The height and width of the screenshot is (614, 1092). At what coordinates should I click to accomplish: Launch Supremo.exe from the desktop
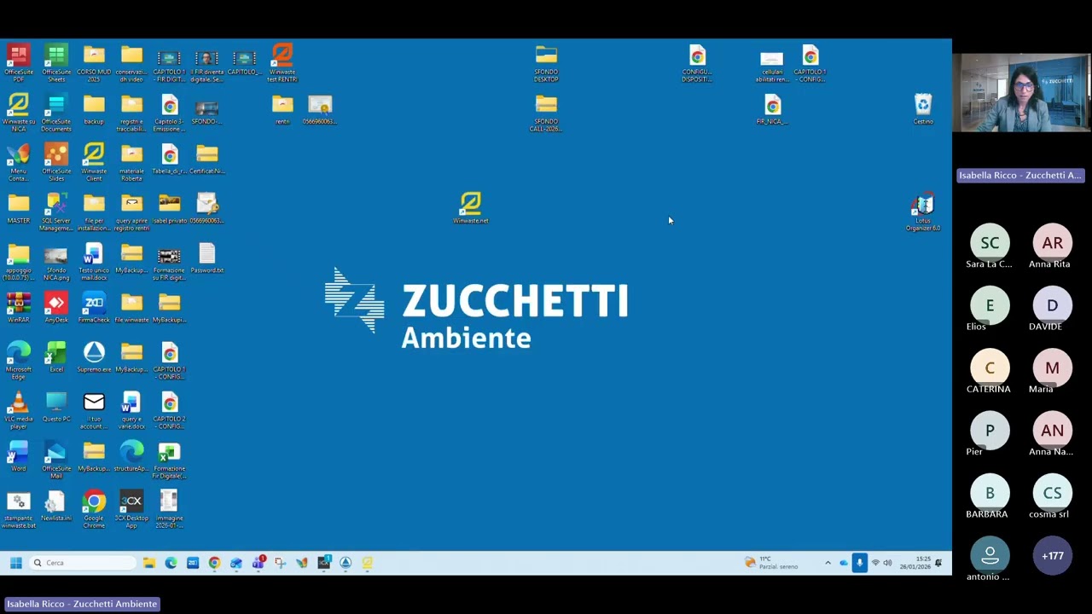click(94, 357)
